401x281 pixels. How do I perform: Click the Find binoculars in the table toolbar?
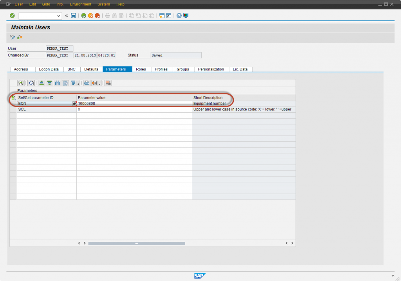point(58,83)
